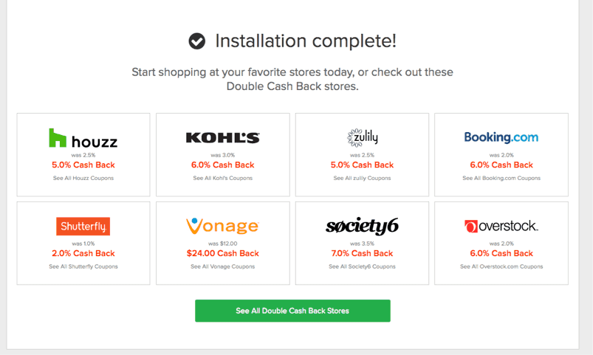This screenshot has height=355, width=593.
Task: Click the Overstock logo
Action: tap(501, 226)
